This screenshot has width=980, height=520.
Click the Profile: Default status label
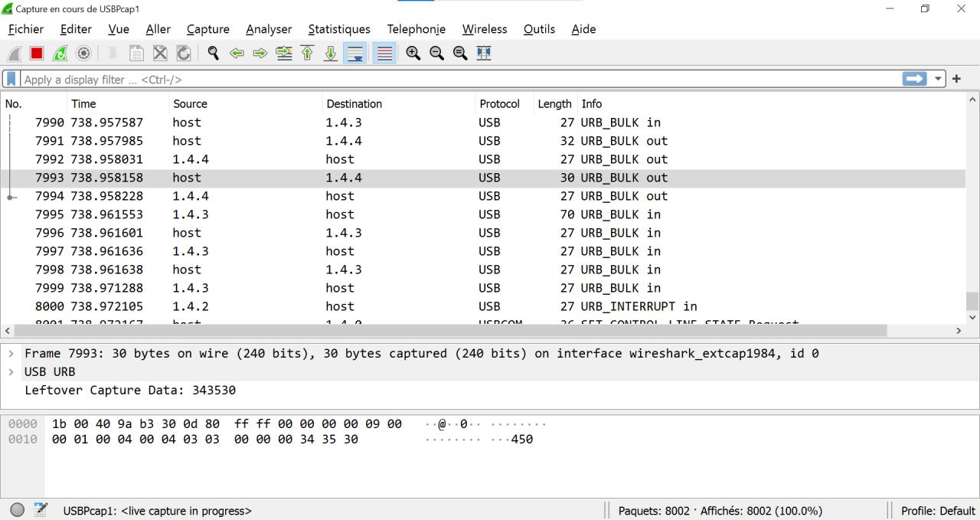point(937,511)
